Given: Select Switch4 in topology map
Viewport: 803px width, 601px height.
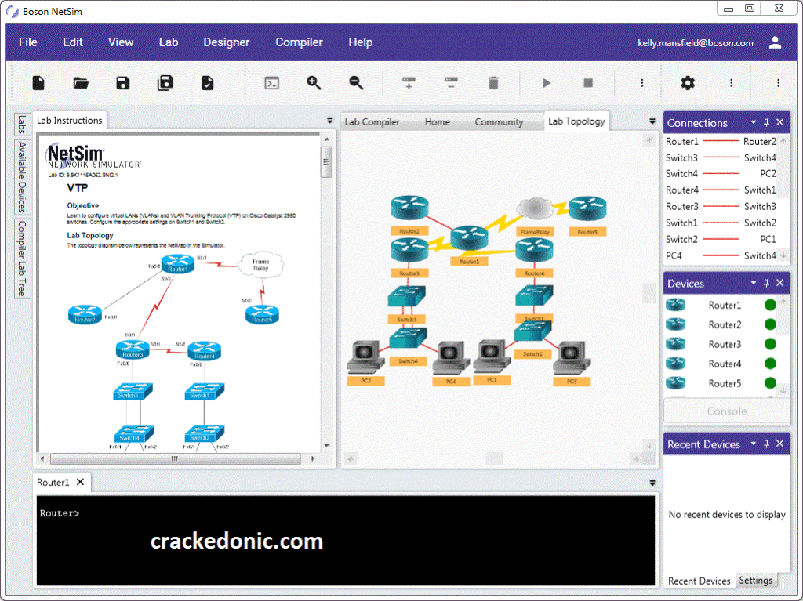Looking at the screenshot, I should point(408,339).
